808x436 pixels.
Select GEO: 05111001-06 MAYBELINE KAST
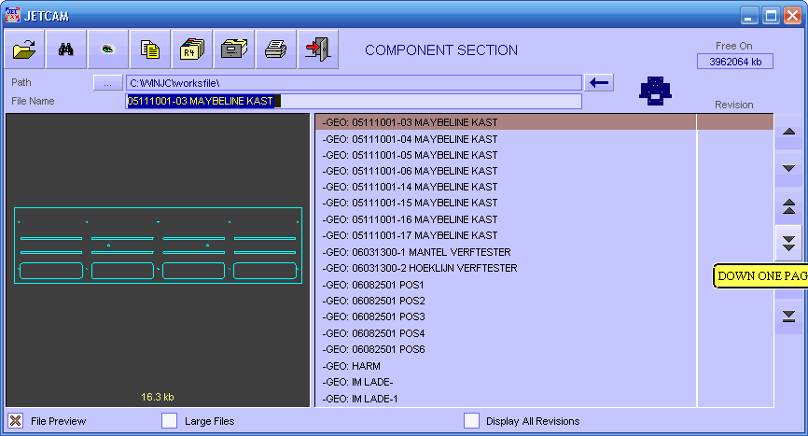(x=506, y=171)
